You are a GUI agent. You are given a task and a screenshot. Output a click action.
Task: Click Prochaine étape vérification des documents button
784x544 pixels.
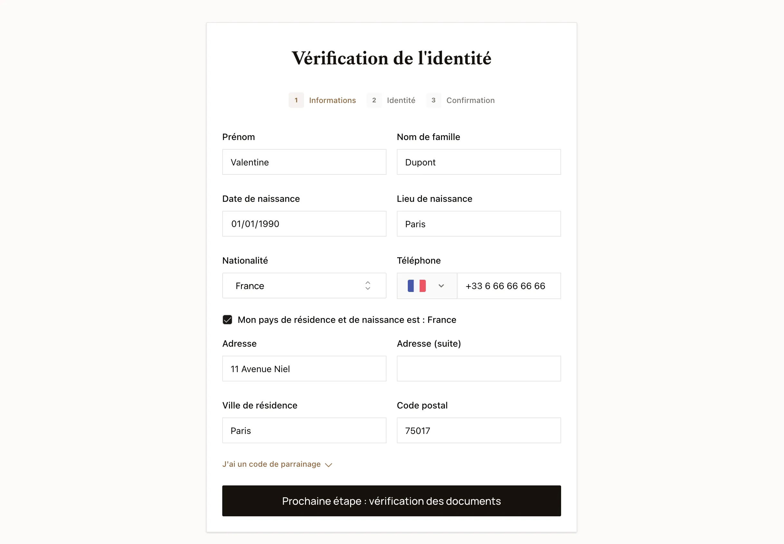tap(391, 500)
